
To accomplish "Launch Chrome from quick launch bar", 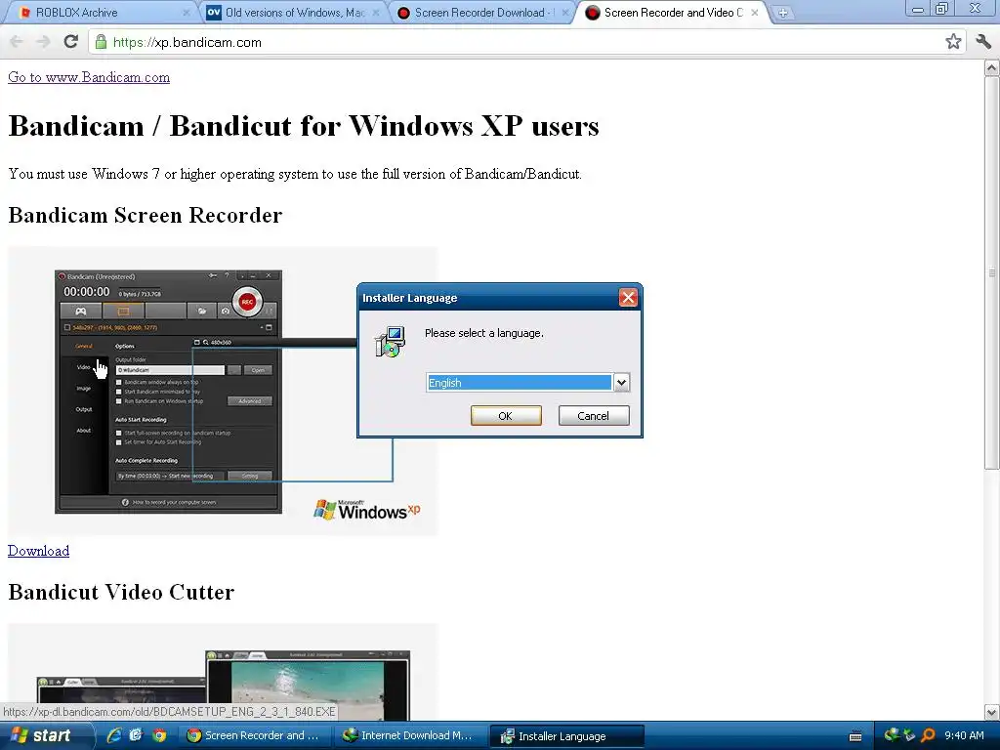I will tap(159, 735).
